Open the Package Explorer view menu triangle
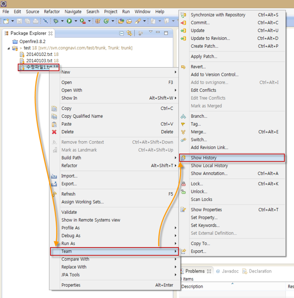The height and width of the screenshot is (298, 294). coord(151,32)
